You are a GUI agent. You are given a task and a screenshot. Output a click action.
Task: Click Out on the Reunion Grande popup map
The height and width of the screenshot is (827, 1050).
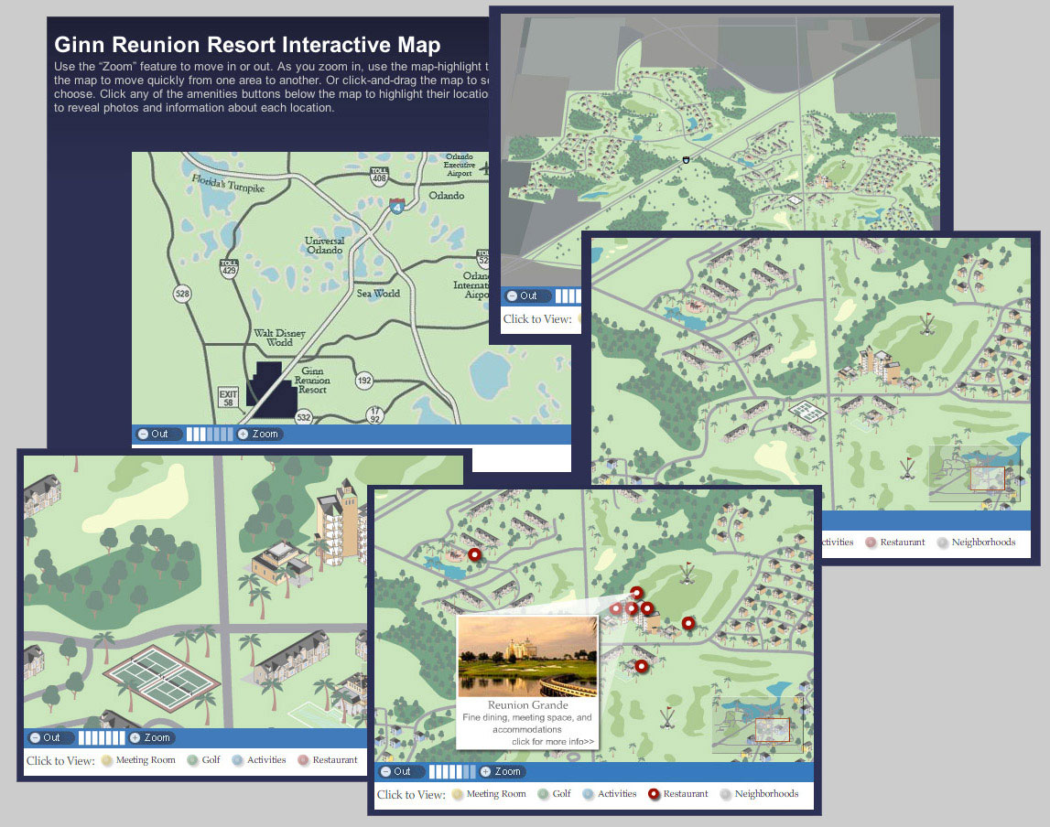tap(395, 771)
